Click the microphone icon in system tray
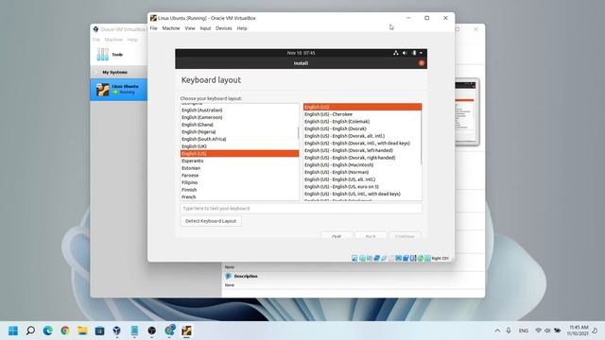This screenshot has height=340, width=605. click(509, 331)
